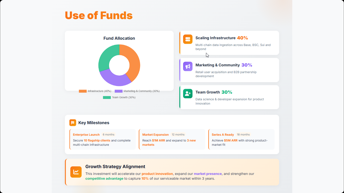This screenshot has height=193, width=344.
Task: Click the Growth Strategy chart-line icon
Action: (x=76, y=172)
